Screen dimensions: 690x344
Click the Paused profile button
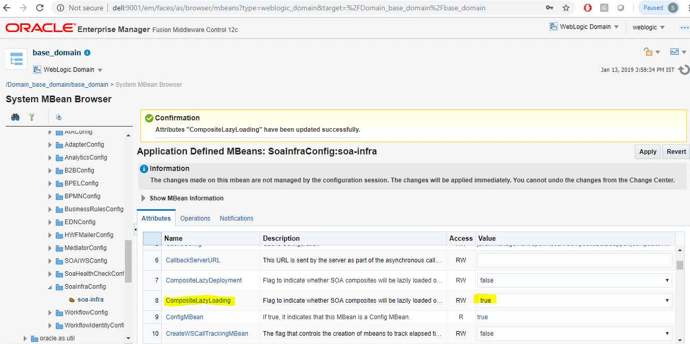point(658,8)
